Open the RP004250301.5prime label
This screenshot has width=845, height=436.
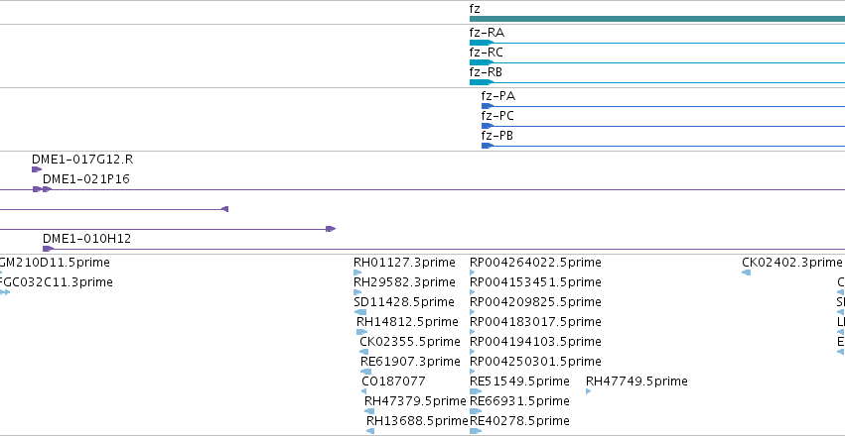(535, 362)
